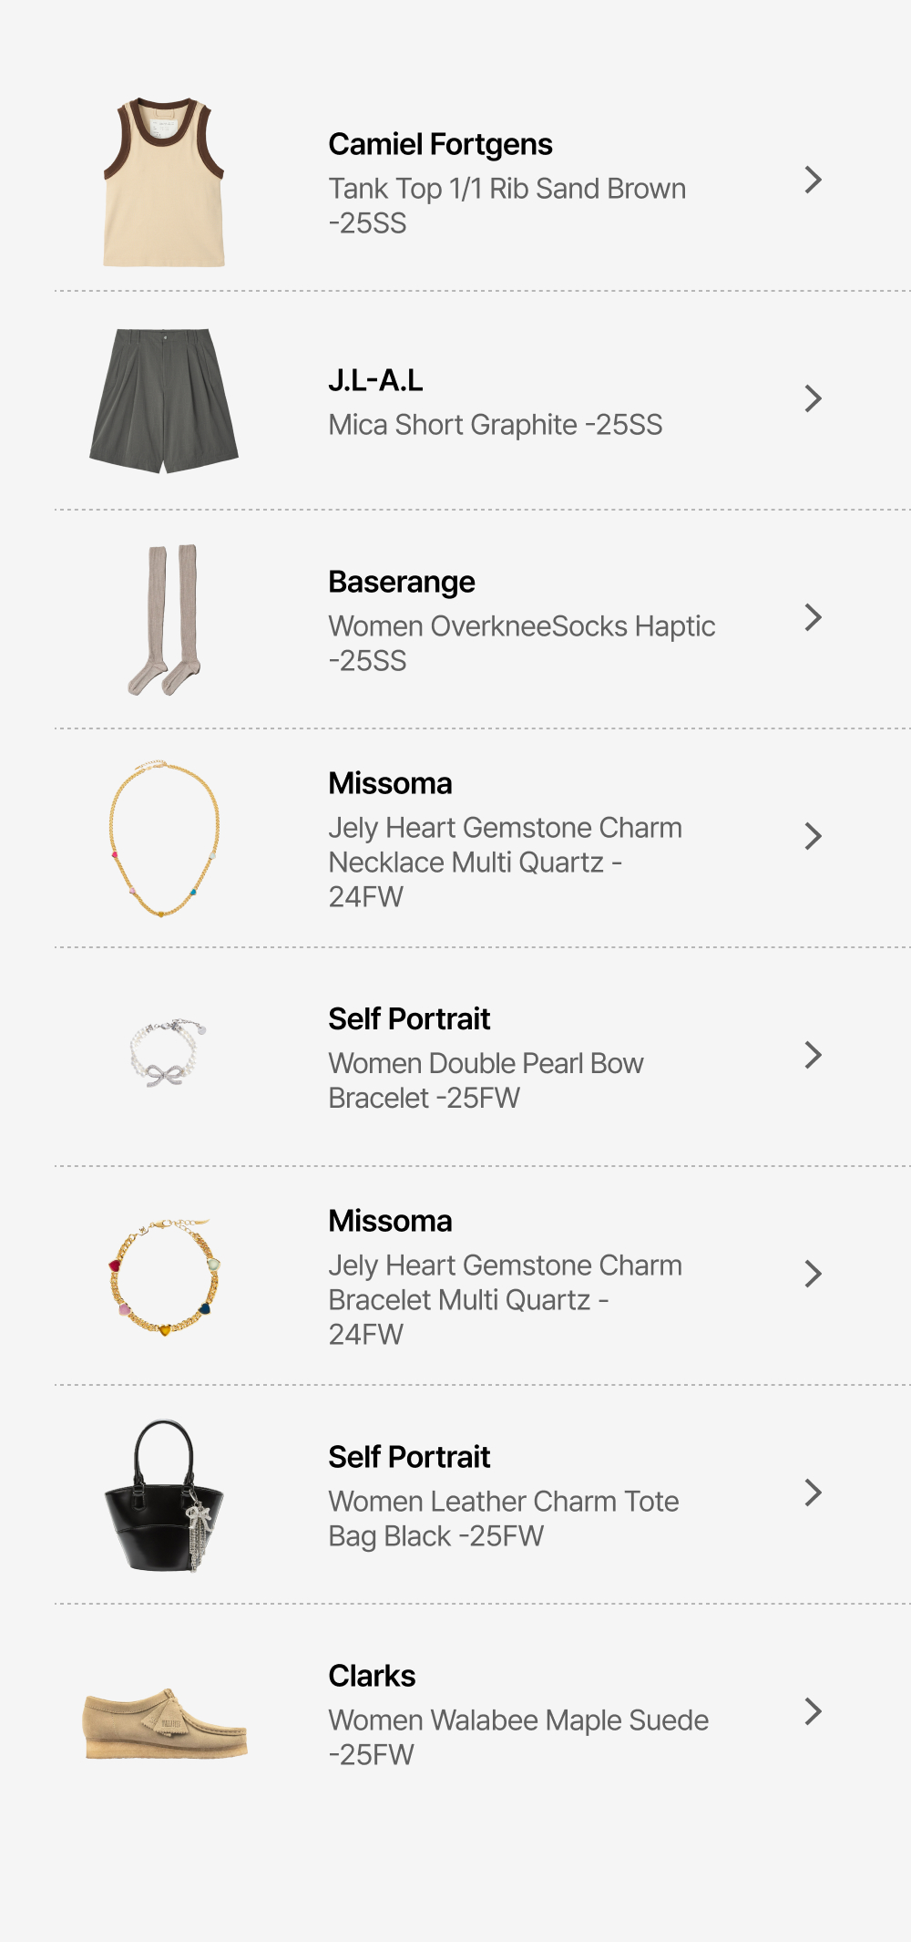Viewport: 911px width, 1942px height.
Task: Click chevron next to Mica Short Graphite
Action: point(814,399)
